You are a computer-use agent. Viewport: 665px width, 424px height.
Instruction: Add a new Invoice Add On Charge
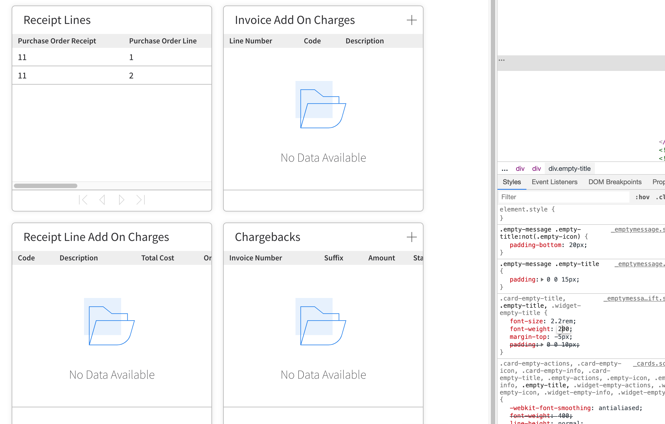[x=412, y=20]
